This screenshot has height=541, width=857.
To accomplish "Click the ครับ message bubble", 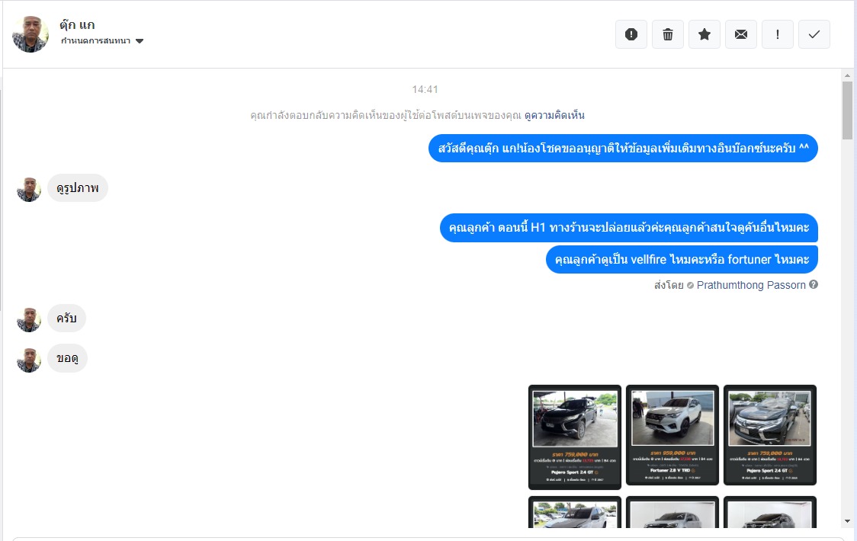I will click(66, 318).
